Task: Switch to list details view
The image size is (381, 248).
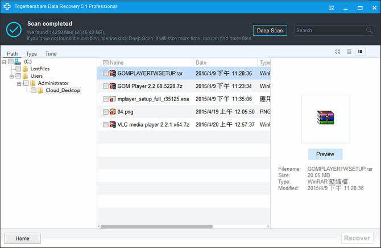Action: (349, 52)
